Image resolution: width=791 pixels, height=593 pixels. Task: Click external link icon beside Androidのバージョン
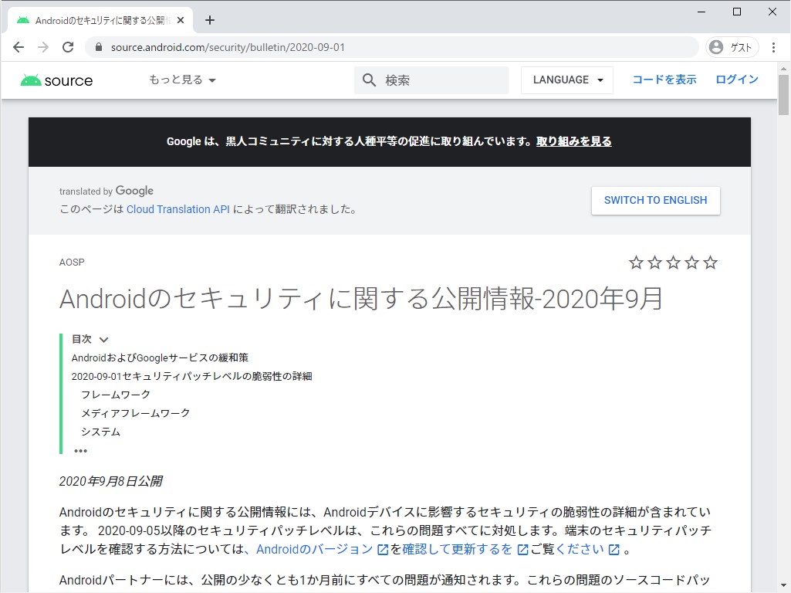point(384,549)
